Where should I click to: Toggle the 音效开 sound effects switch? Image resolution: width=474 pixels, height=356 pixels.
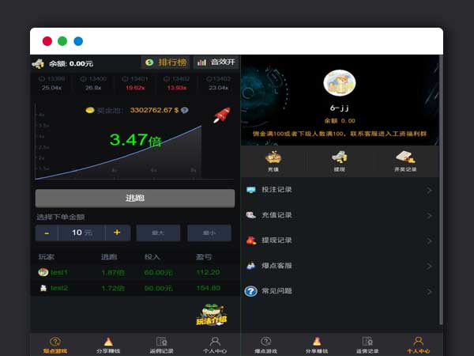216,62
